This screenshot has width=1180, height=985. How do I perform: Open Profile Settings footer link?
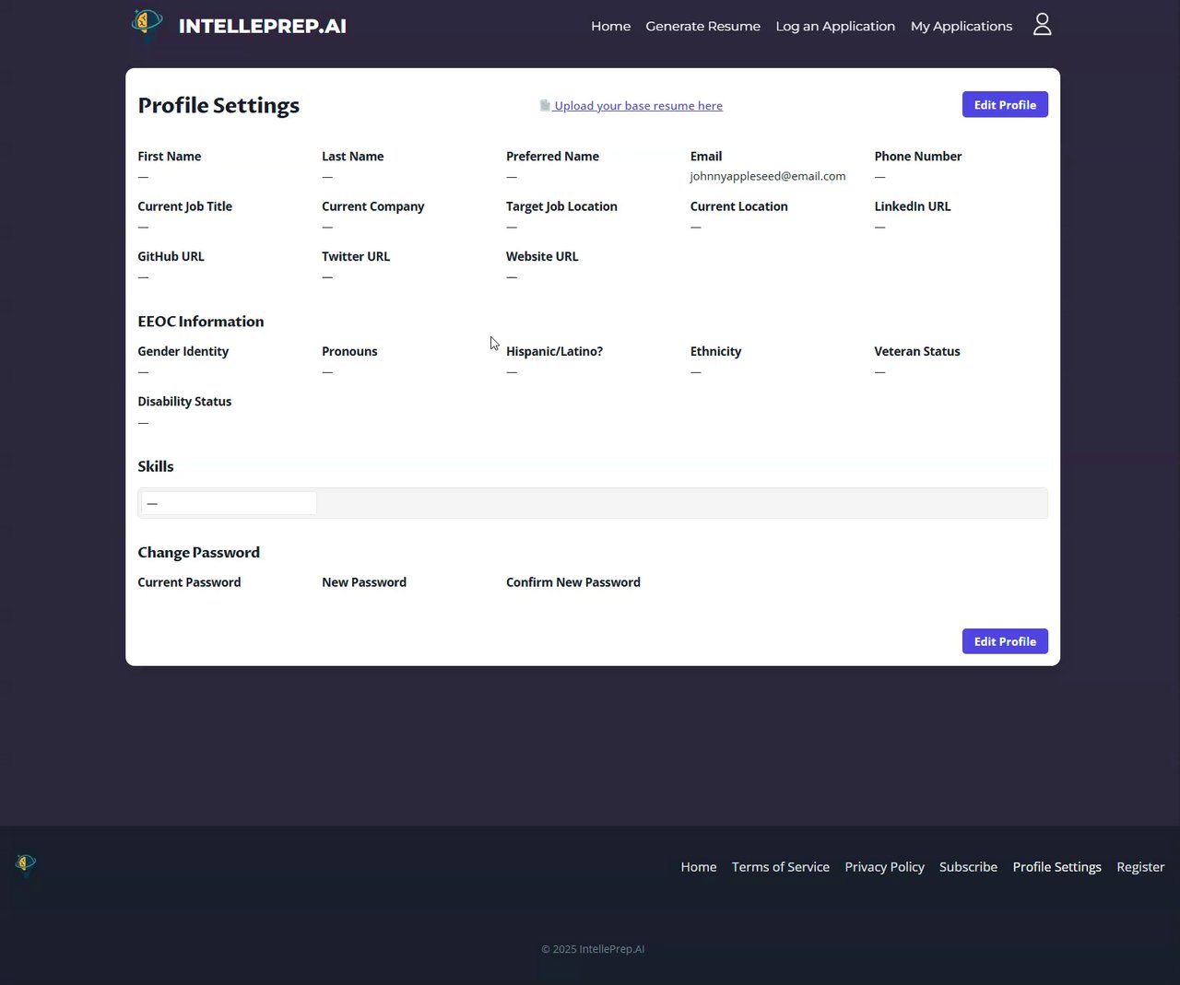coord(1057,867)
